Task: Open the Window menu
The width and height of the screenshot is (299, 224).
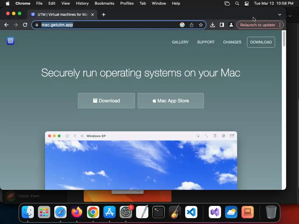Action: pyautogui.click(x=159, y=3)
